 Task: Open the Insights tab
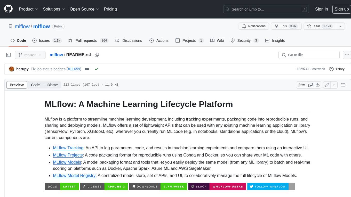275,40
